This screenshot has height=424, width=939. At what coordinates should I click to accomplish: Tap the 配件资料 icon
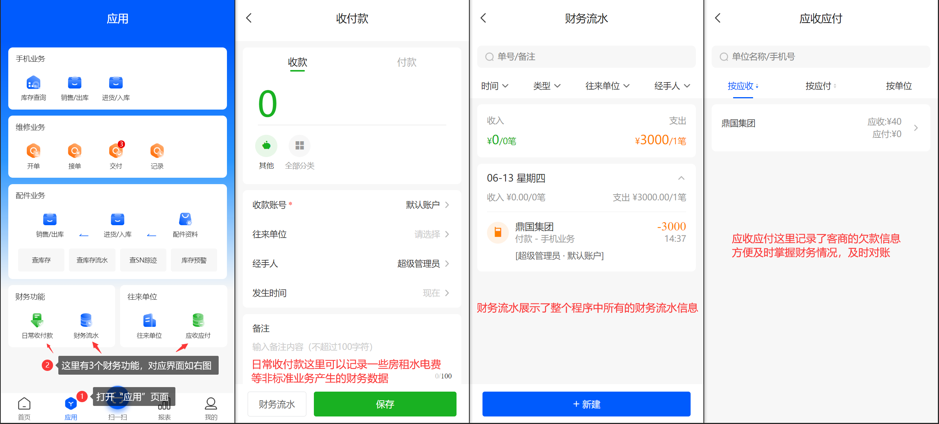(x=185, y=220)
